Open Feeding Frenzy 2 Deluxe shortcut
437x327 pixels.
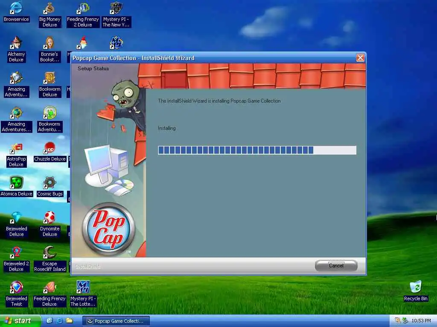(x=83, y=15)
